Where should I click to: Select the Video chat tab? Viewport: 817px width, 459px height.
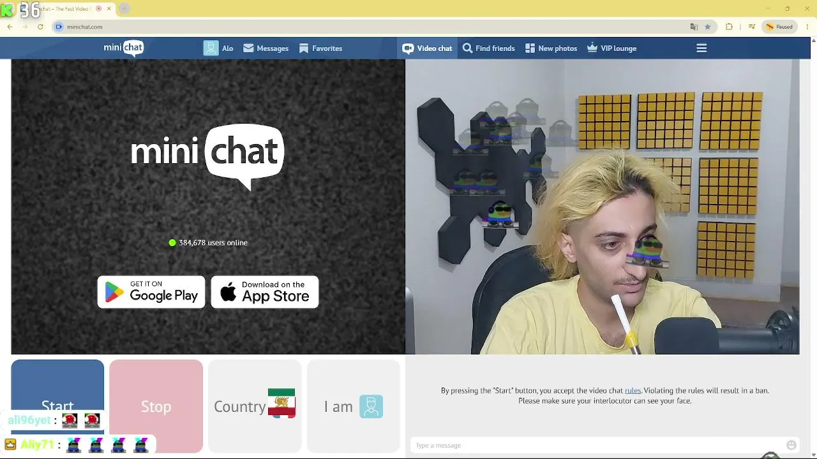(427, 48)
